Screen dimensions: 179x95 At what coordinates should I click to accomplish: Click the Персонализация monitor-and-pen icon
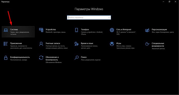(147, 30)
